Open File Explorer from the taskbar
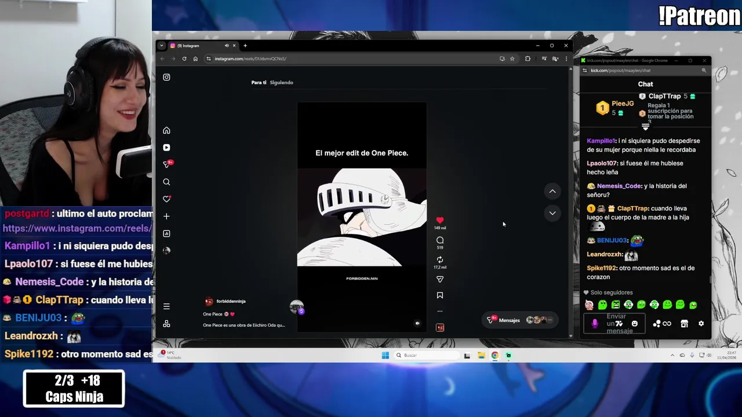Image resolution: width=742 pixels, height=417 pixels. (x=481, y=355)
